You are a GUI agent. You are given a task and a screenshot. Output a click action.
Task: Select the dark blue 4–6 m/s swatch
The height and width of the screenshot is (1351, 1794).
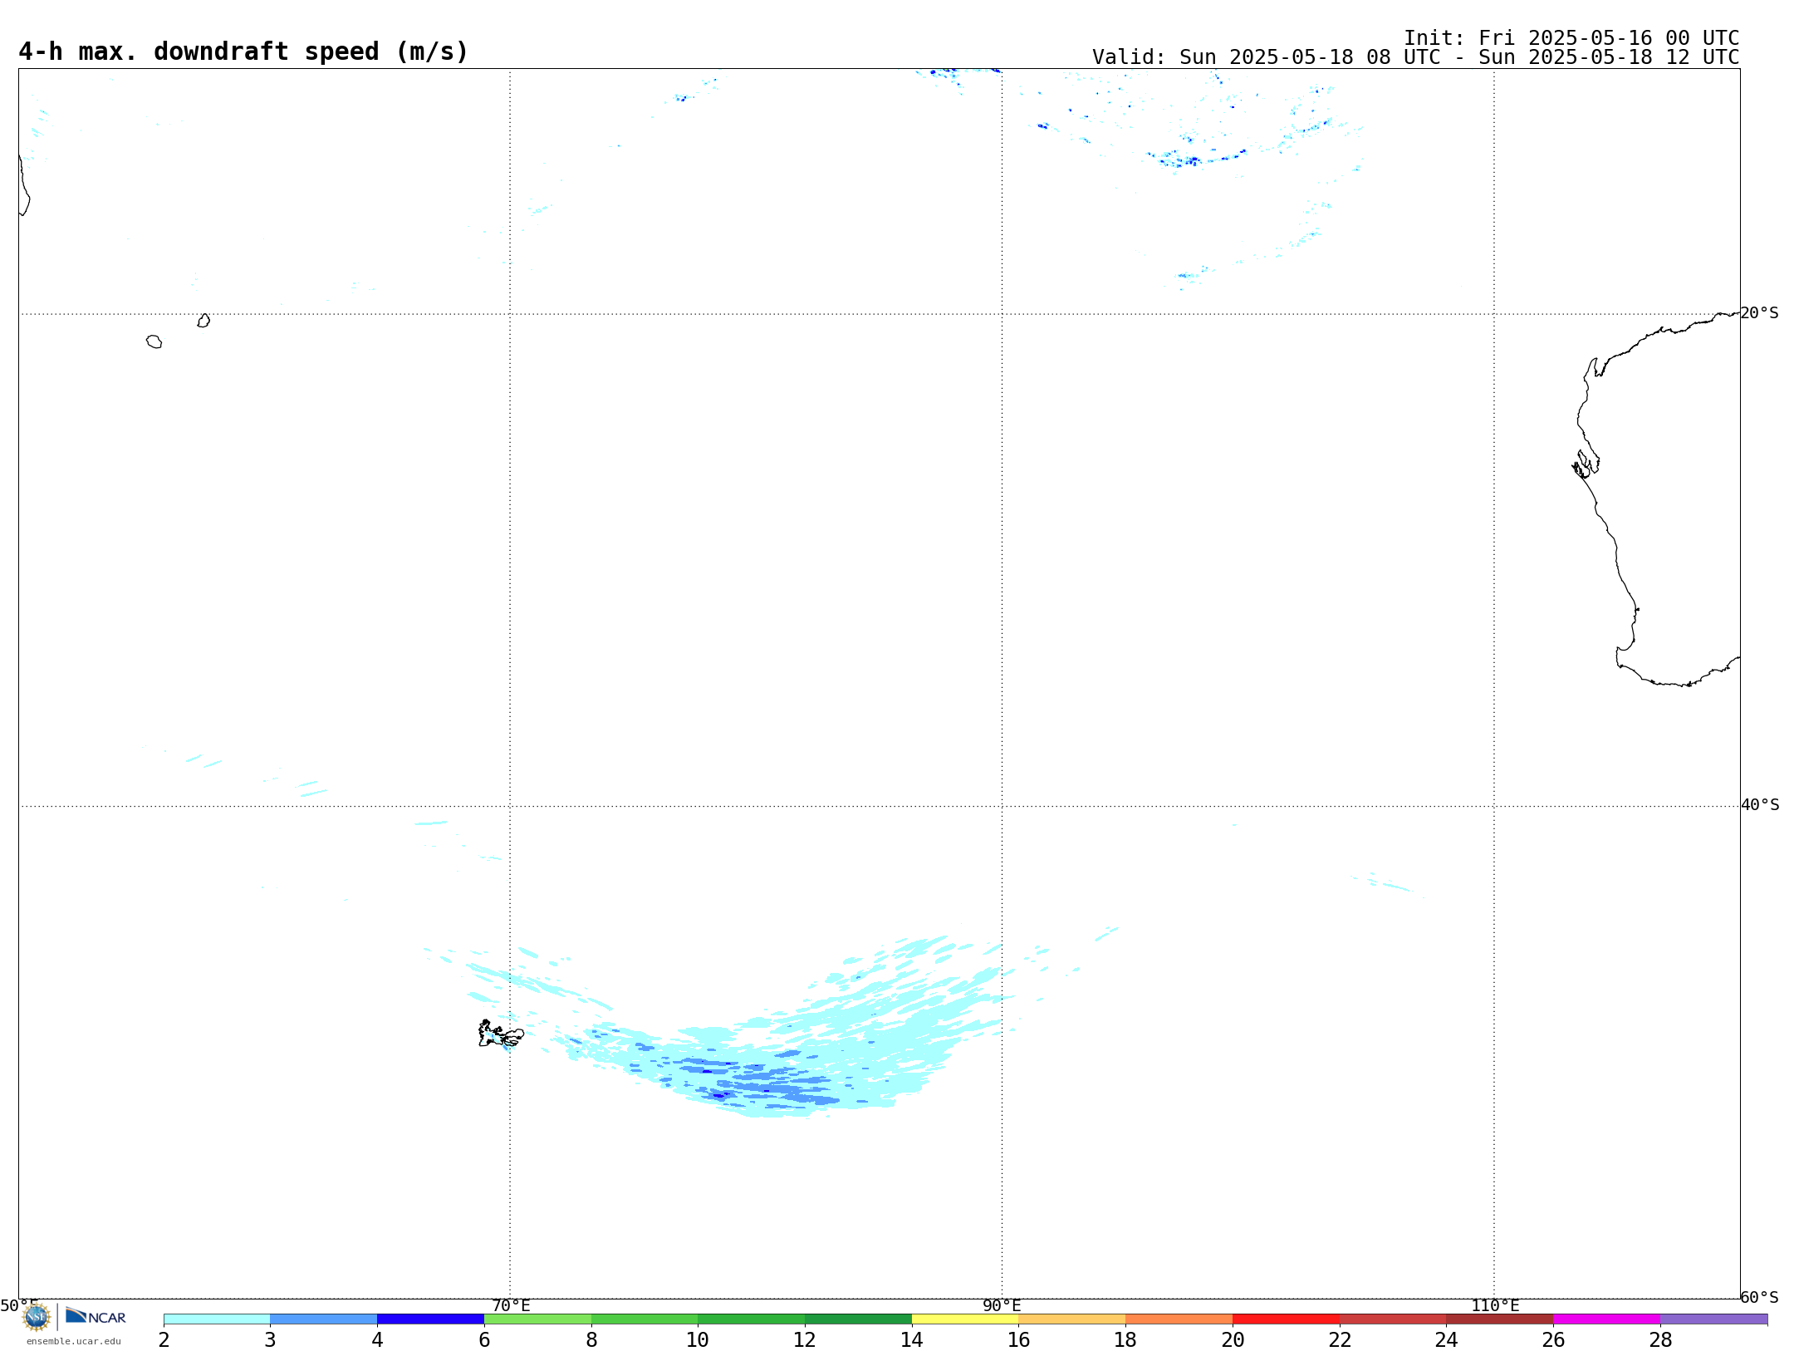(x=430, y=1319)
